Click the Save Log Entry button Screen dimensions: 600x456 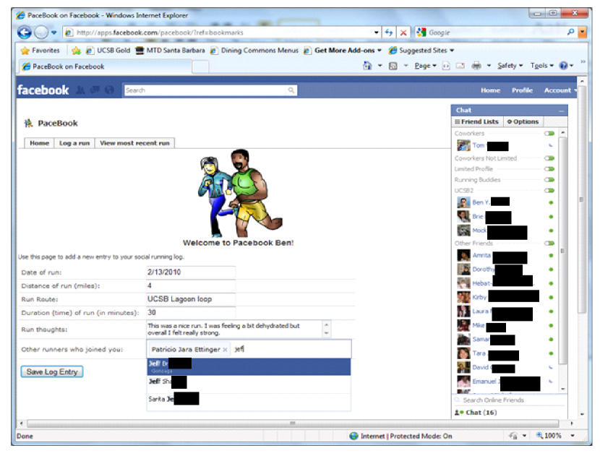point(52,372)
